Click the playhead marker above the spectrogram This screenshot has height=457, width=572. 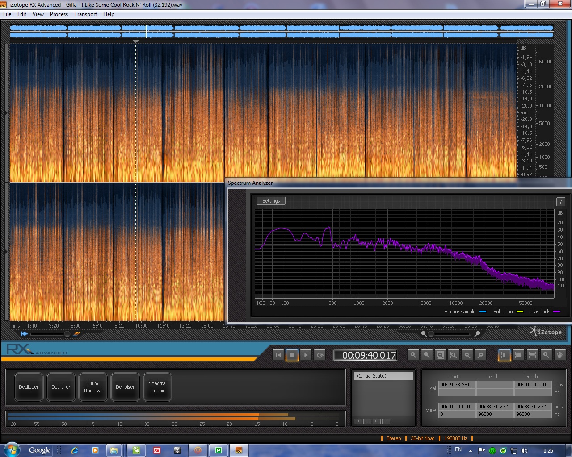[136, 42]
